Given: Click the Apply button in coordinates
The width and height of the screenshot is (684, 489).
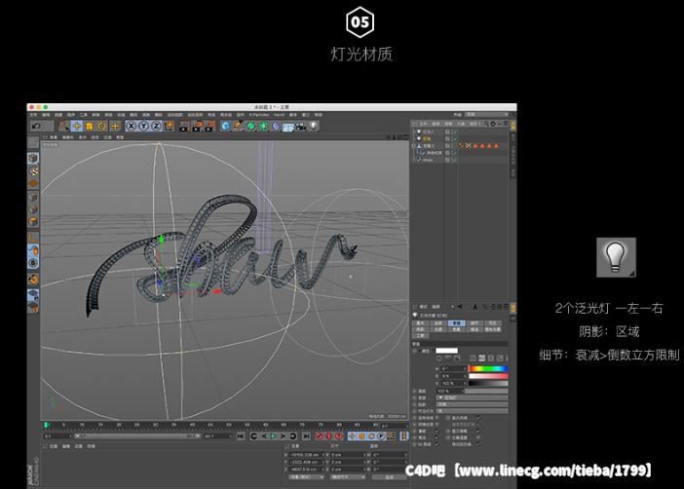Looking at the screenshot, I should (390, 477).
